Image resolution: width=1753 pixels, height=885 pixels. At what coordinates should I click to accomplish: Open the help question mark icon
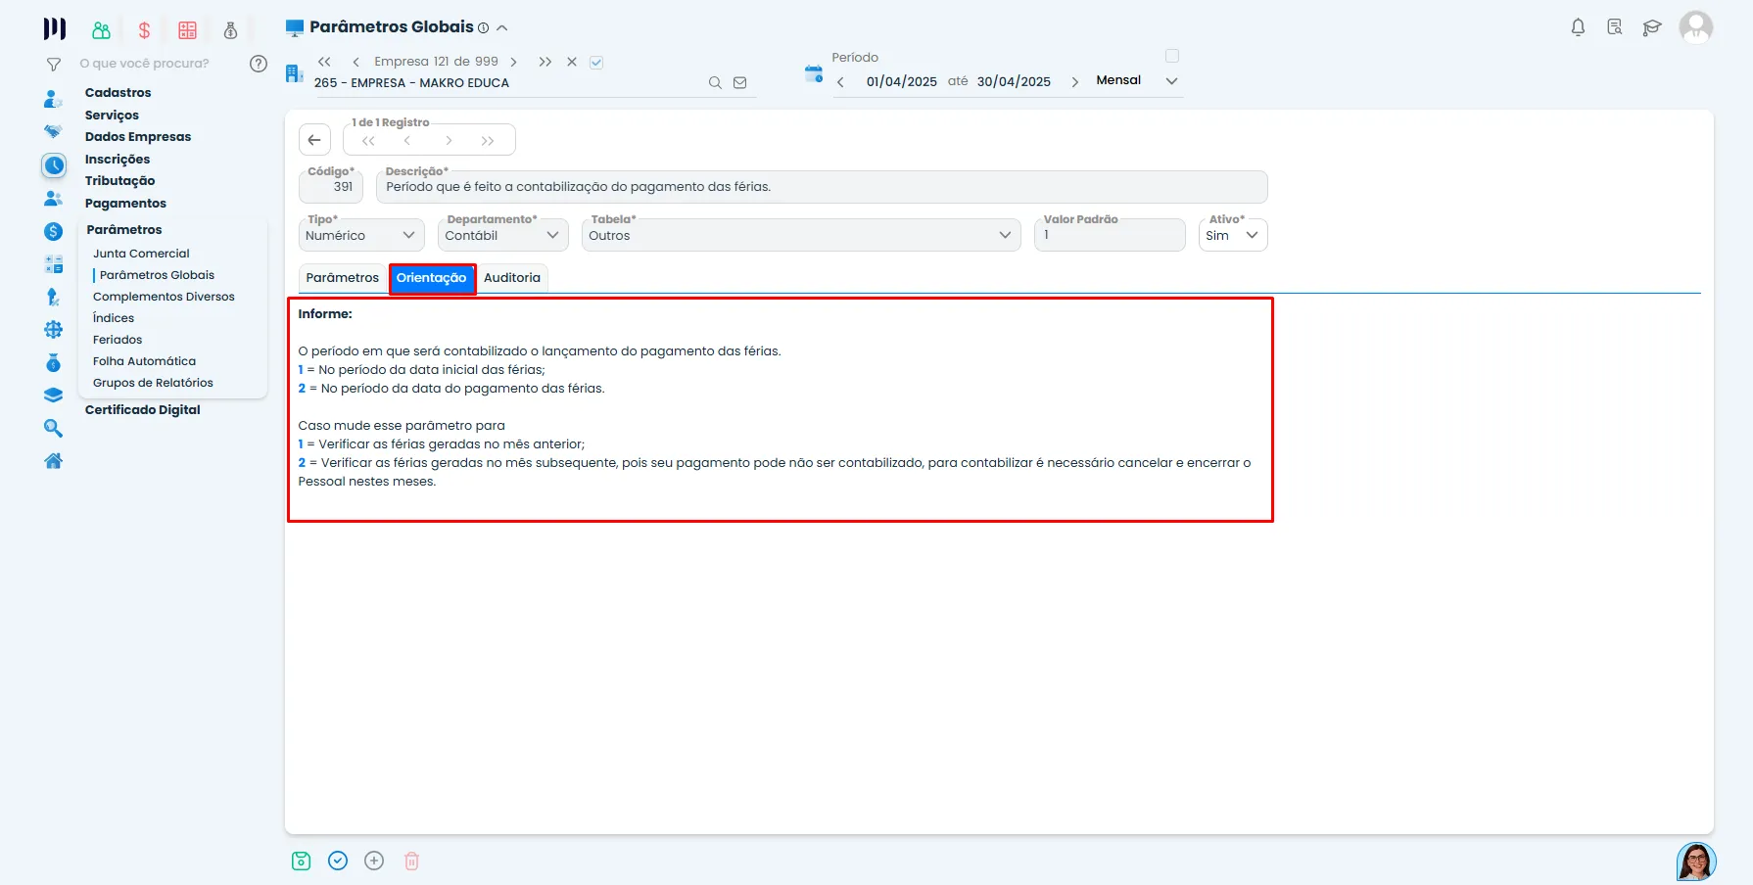tap(259, 64)
